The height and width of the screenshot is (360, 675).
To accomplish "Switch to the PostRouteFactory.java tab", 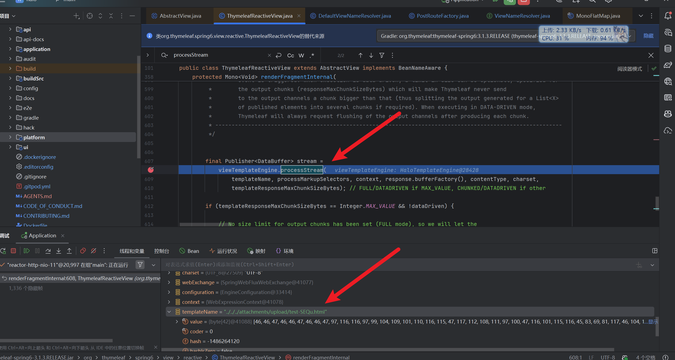I will 442,16.
